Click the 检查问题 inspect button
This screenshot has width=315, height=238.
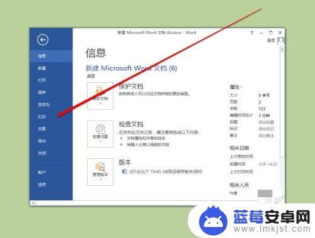click(x=100, y=134)
